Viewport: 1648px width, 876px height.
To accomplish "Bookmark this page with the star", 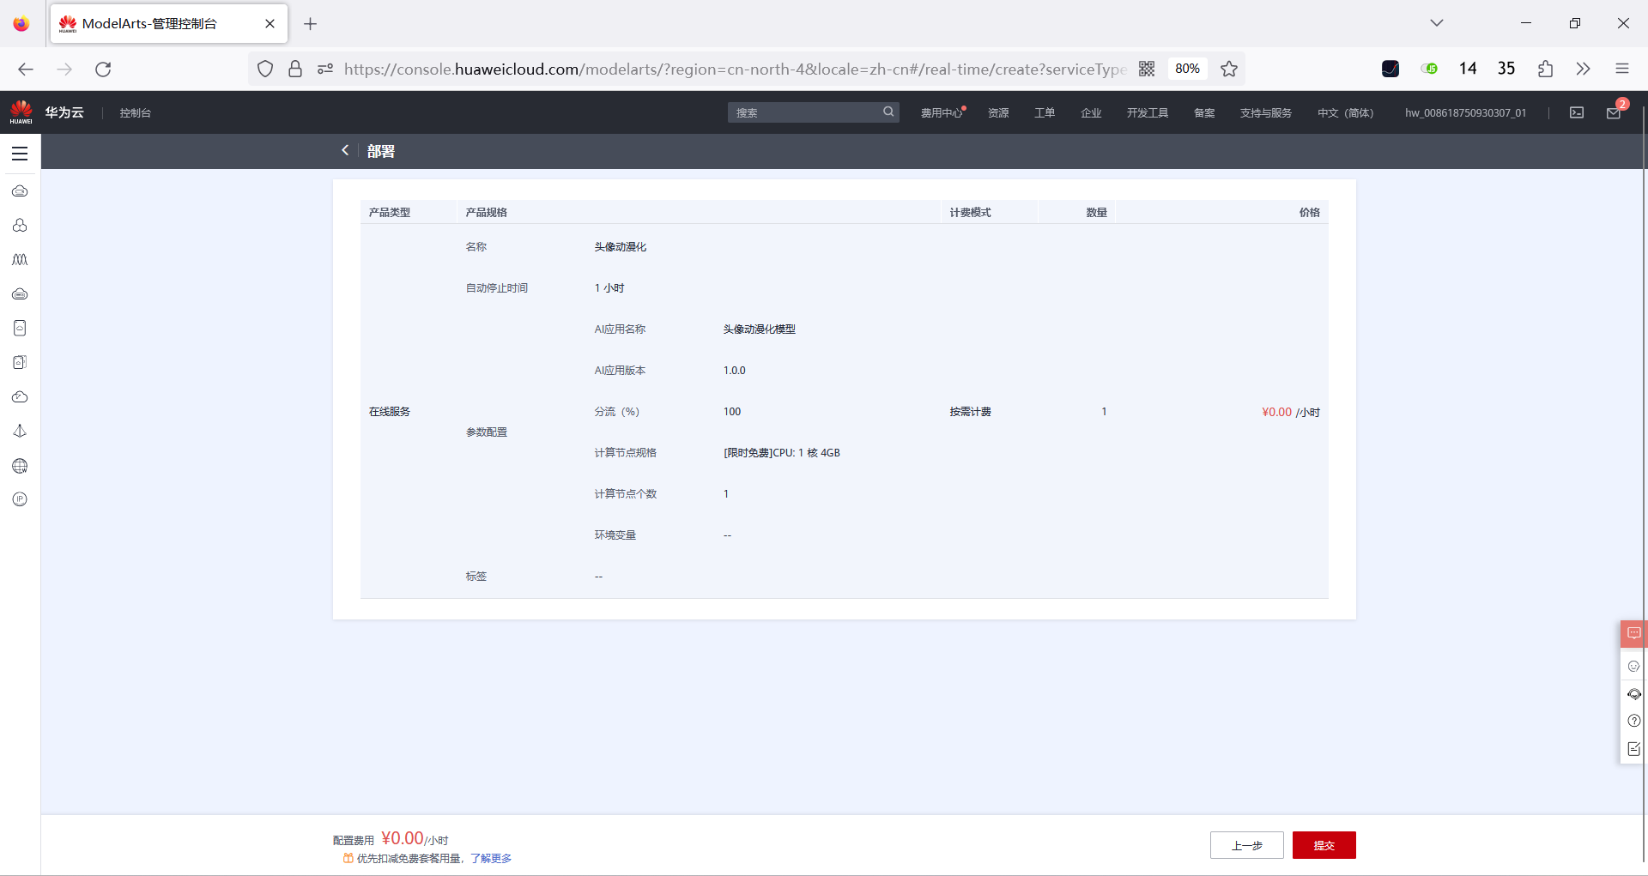I will pyautogui.click(x=1229, y=69).
